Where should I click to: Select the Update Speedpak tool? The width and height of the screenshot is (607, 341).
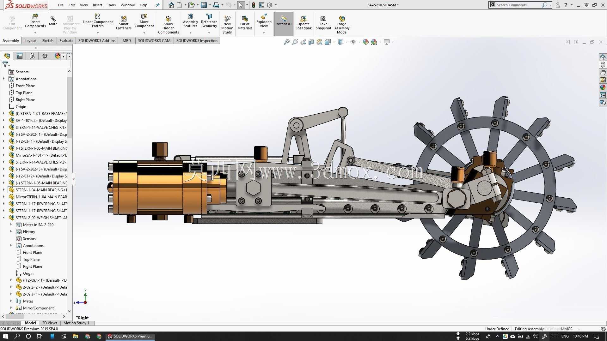303,23
